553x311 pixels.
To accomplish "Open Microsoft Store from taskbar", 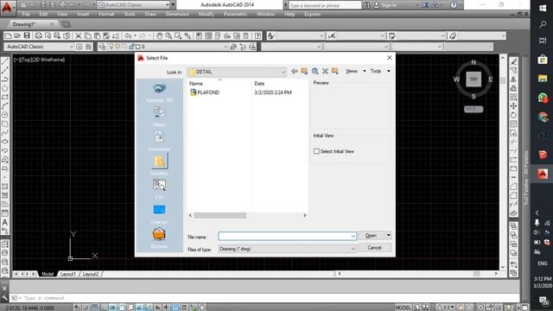I will (x=543, y=60).
